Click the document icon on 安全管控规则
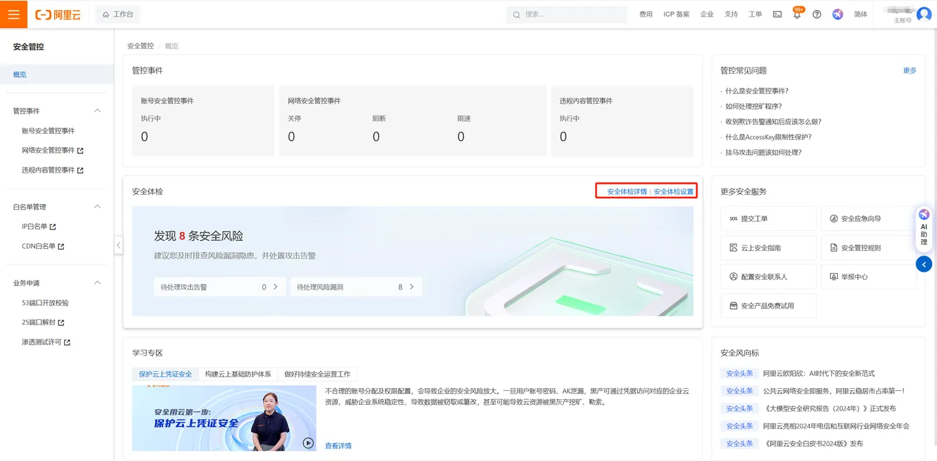937x461 pixels. 834,248
